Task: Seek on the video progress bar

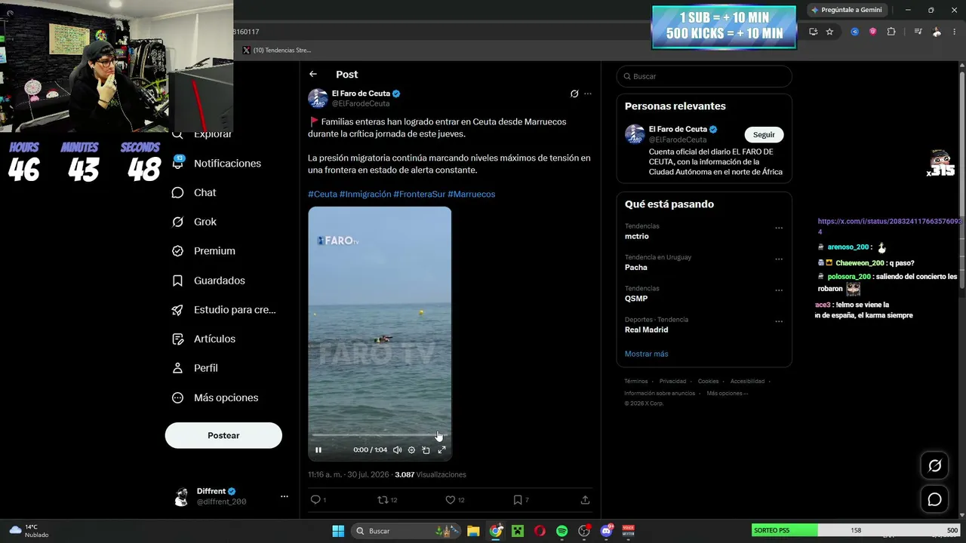Action: (380, 435)
